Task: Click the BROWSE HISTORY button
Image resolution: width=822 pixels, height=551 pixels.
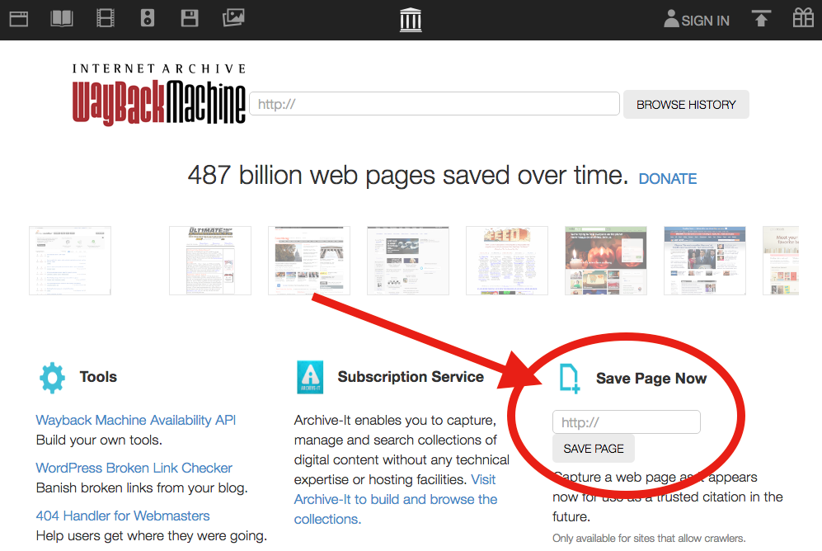Action: coord(686,104)
